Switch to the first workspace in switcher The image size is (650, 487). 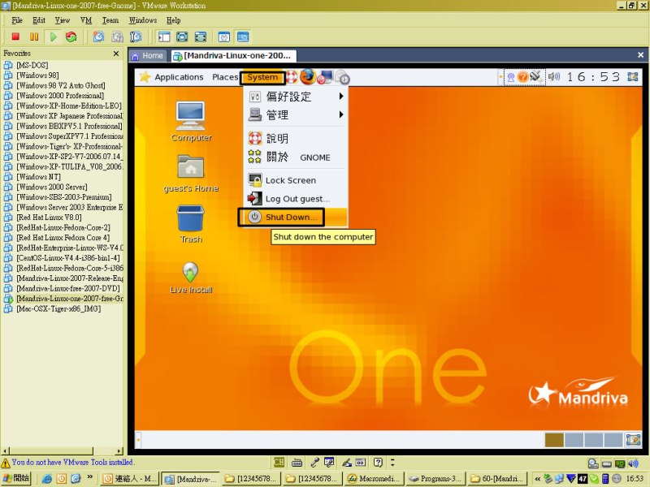(554, 440)
